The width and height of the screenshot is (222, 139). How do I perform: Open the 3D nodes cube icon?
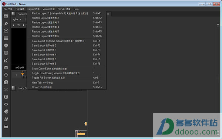tap(6, 82)
